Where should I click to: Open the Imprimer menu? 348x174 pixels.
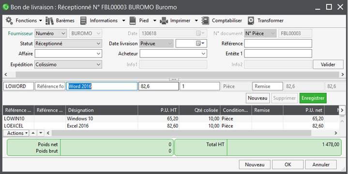point(180,21)
